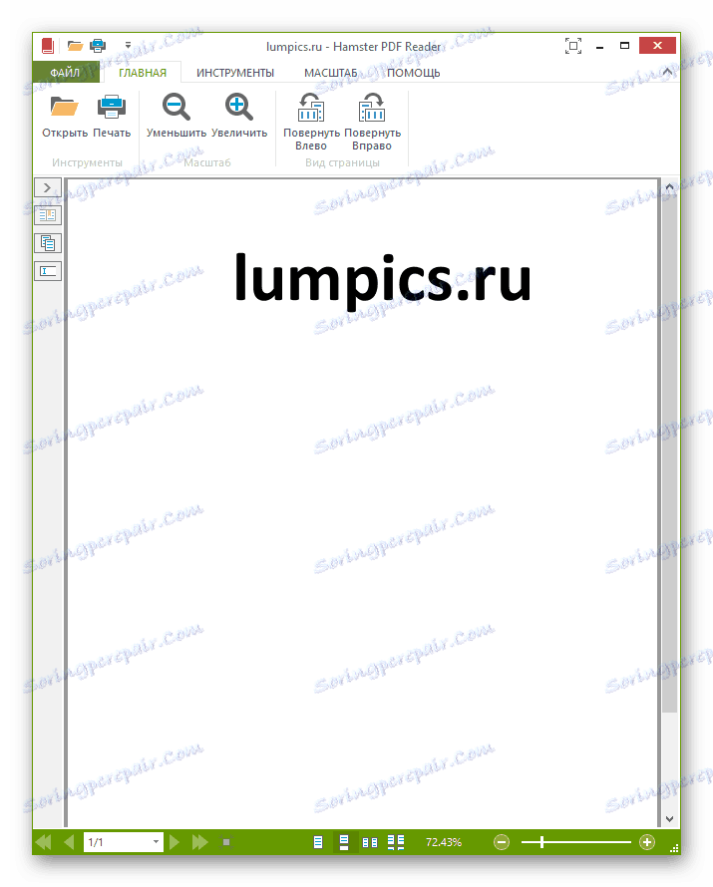This screenshot has height=887, width=713.
Task: Click the stop square button in status bar
Action: tap(226, 842)
